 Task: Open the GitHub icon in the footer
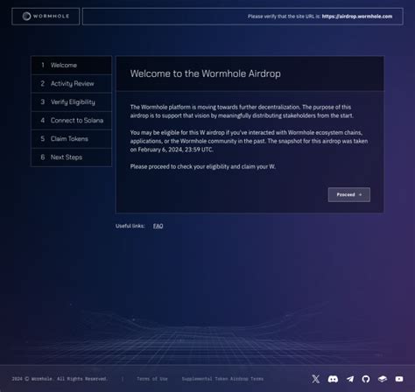366,379
